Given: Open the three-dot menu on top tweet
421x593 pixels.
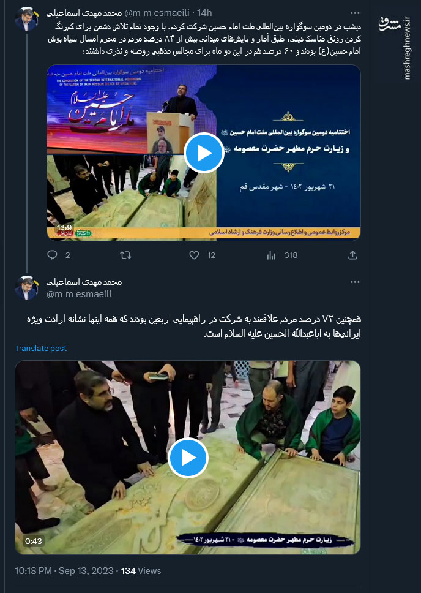Looking at the screenshot, I should coord(355,13).
